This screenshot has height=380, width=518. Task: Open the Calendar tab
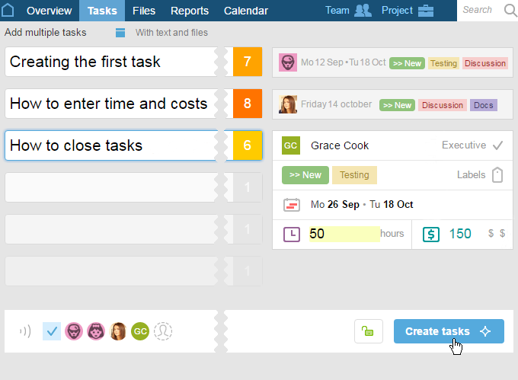pyautogui.click(x=246, y=11)
